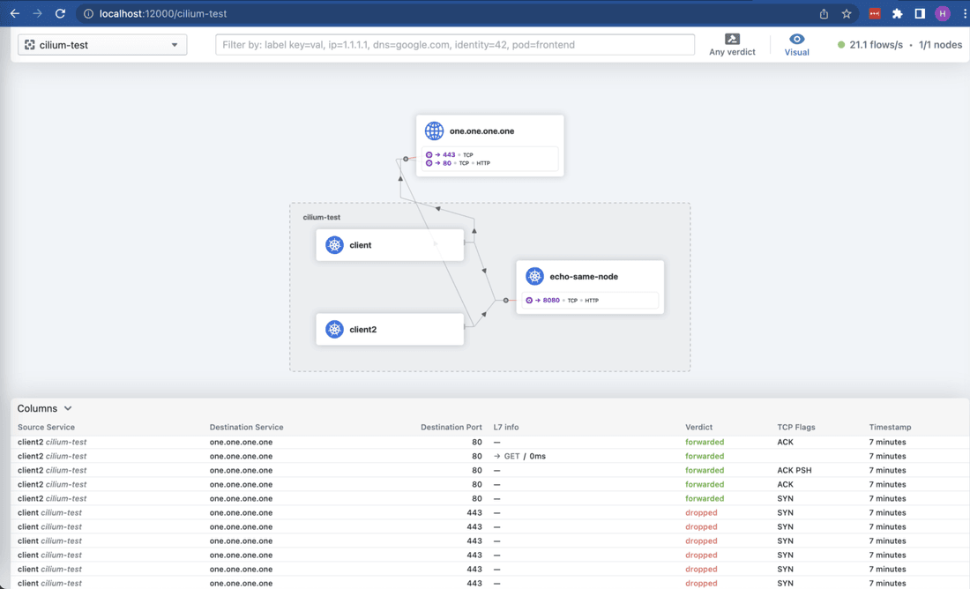Toggle the Visual eye view mode
This screenshot has width=970, height=589.
[796, 45]
